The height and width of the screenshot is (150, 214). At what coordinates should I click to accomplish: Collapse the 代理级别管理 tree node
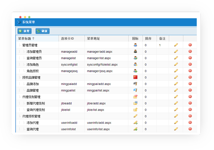pyautogui.click(x=20, y=97)
